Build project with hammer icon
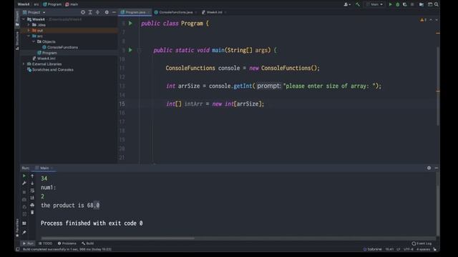This screenshot has height=257, width=458. pyautogui.click(x=358, y=4)
